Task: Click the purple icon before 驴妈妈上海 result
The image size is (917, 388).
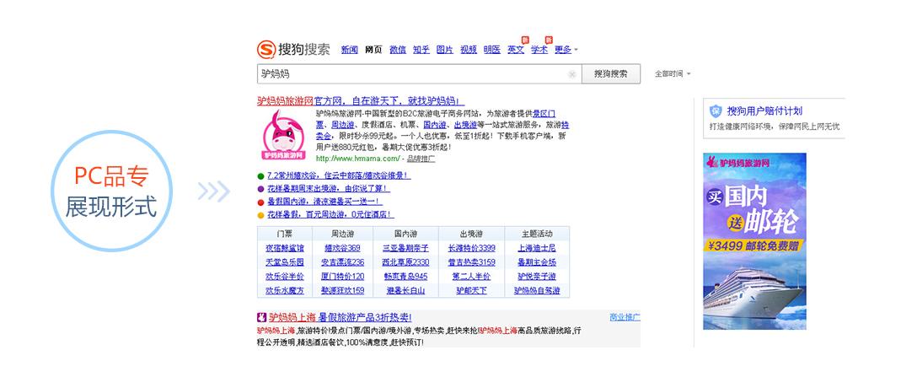Action: point(262,318)
